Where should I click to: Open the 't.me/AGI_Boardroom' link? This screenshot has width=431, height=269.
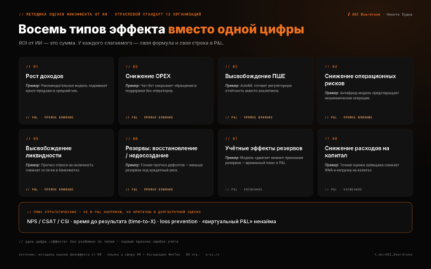click(x=393, y=254)
